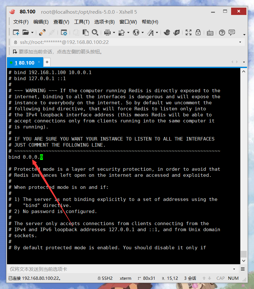Click the Paste clipboard icon
This screenshot has height=289, width=254.
point(86,32)
